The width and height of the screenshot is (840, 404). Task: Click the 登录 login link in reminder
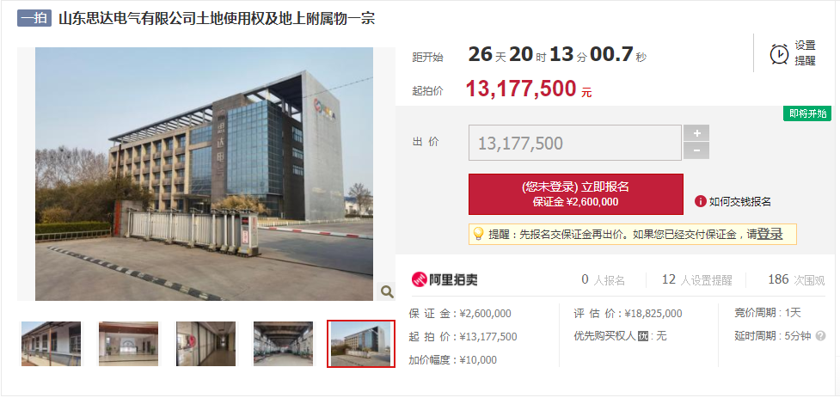point(769,234)
